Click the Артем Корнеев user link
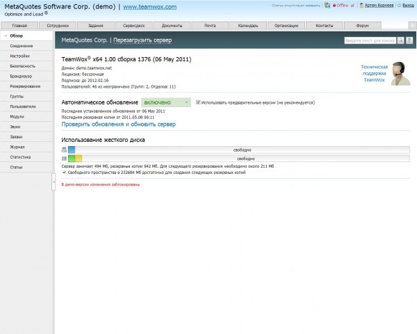Image resolution: width=417 pixels, height=334 pixels. (x=379, y=6)
